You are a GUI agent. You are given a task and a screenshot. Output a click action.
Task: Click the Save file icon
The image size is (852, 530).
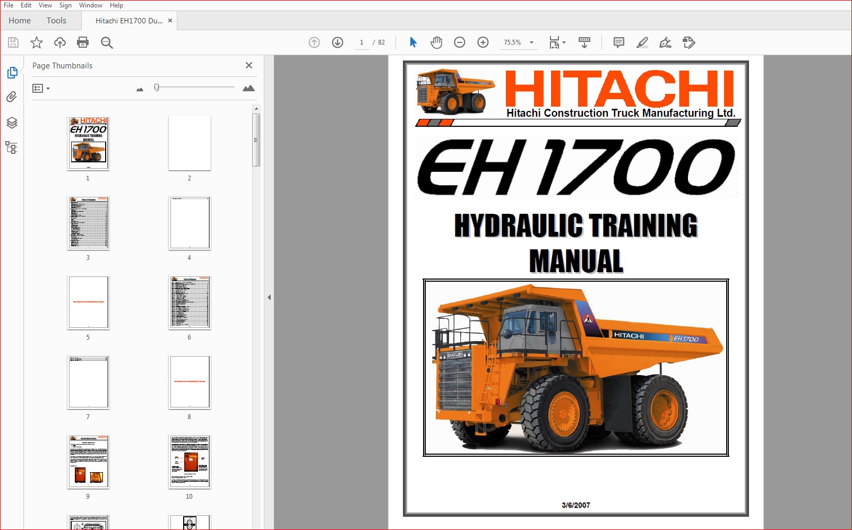click(13, 42)
